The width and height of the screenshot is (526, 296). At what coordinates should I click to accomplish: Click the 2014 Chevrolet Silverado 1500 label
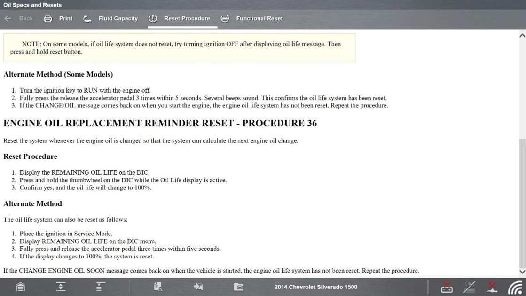(x=315, y=287)
